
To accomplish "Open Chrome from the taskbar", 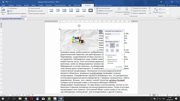I will 26,98.
